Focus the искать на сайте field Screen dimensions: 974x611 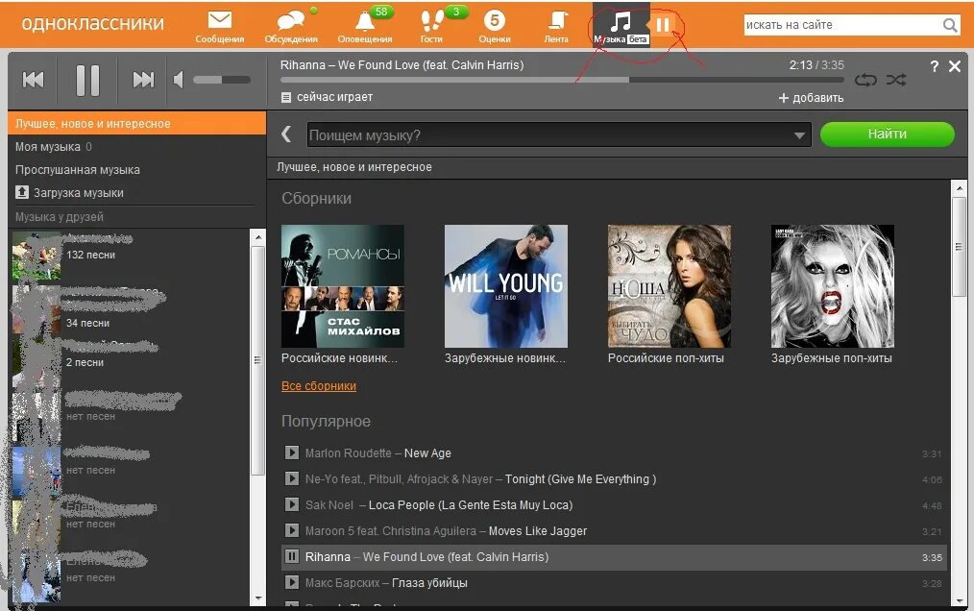843,25
